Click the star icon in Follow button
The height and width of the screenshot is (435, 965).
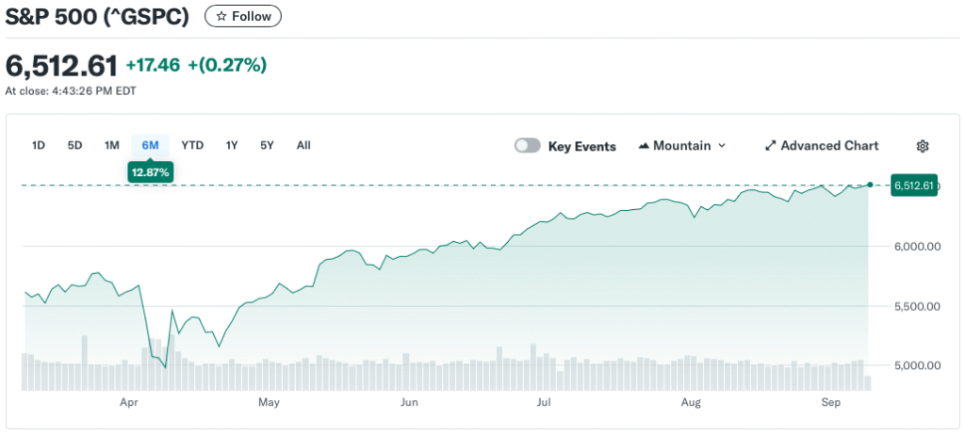click(221, 16)
